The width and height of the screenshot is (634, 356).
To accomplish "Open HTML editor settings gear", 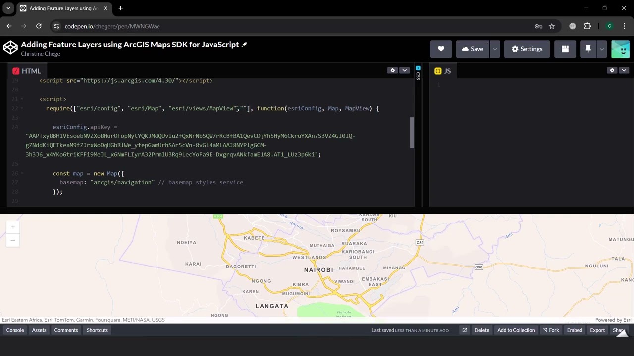I will [x=393, y=71].
